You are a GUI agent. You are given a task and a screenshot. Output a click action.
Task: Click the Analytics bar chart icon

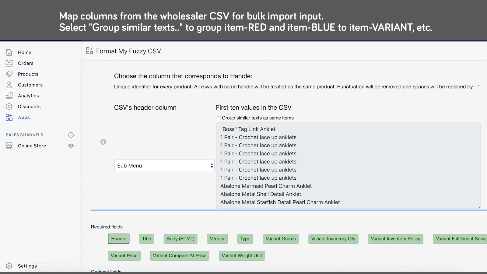[9, 96]
